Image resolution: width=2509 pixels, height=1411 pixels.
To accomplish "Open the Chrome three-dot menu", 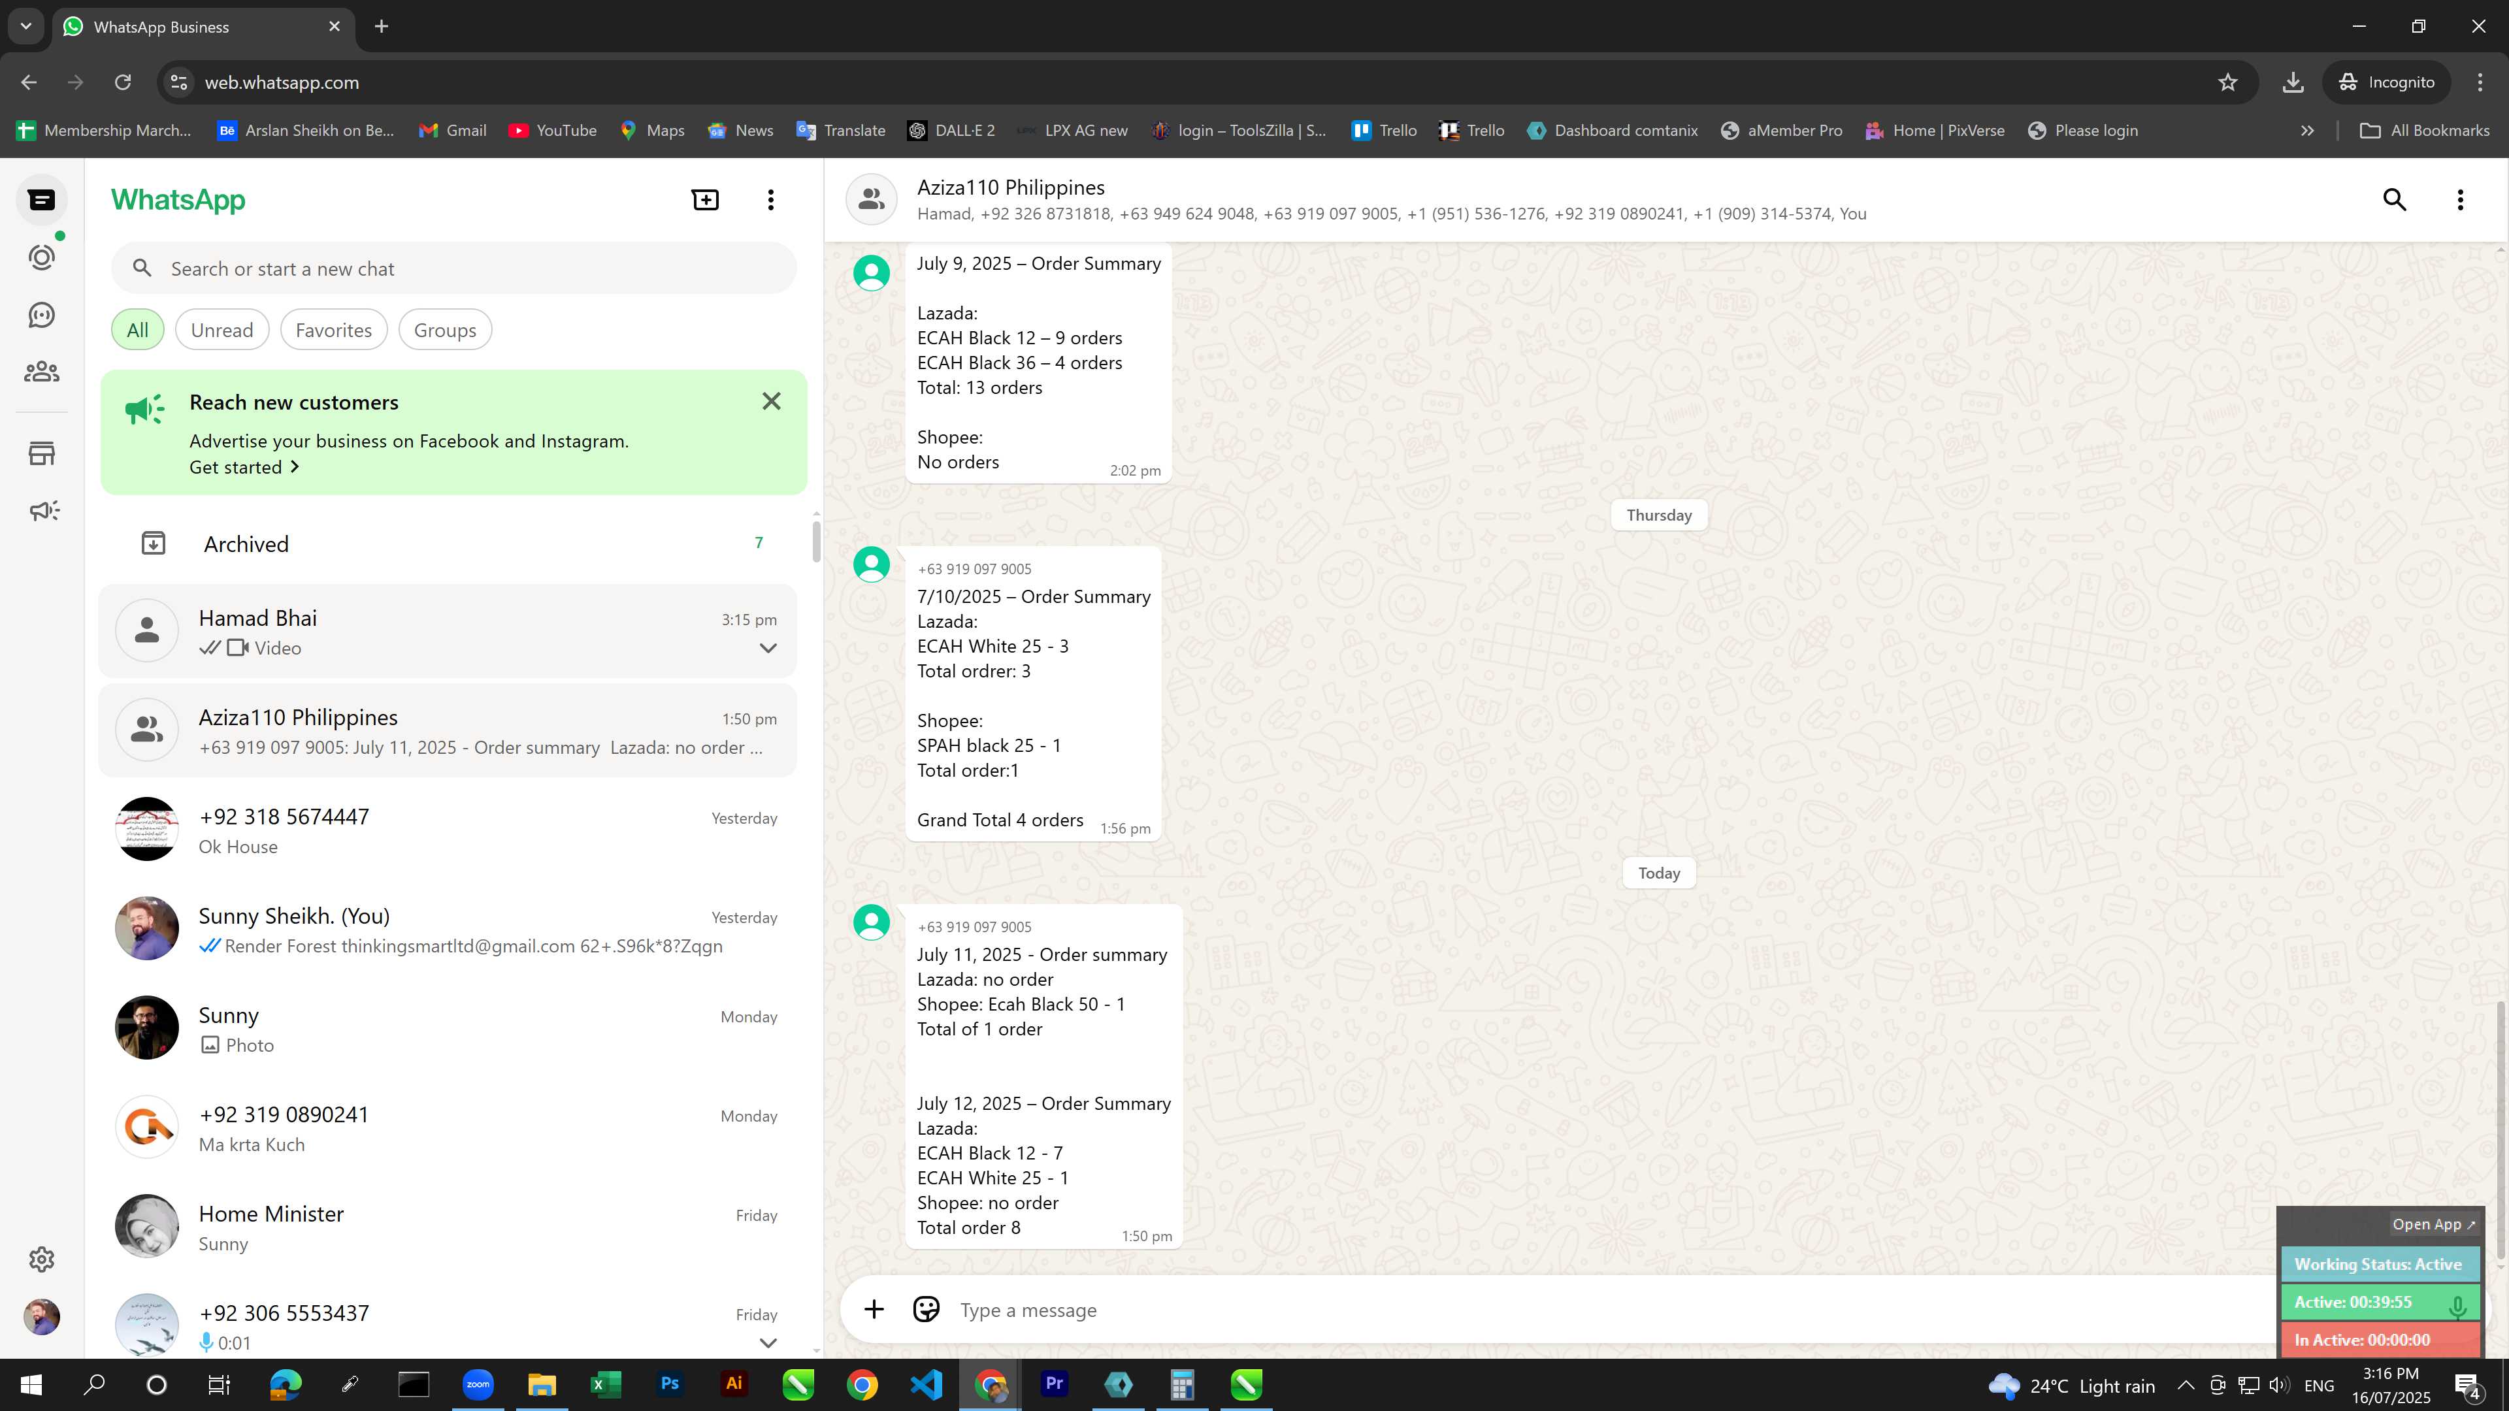I will (2479, 83).
